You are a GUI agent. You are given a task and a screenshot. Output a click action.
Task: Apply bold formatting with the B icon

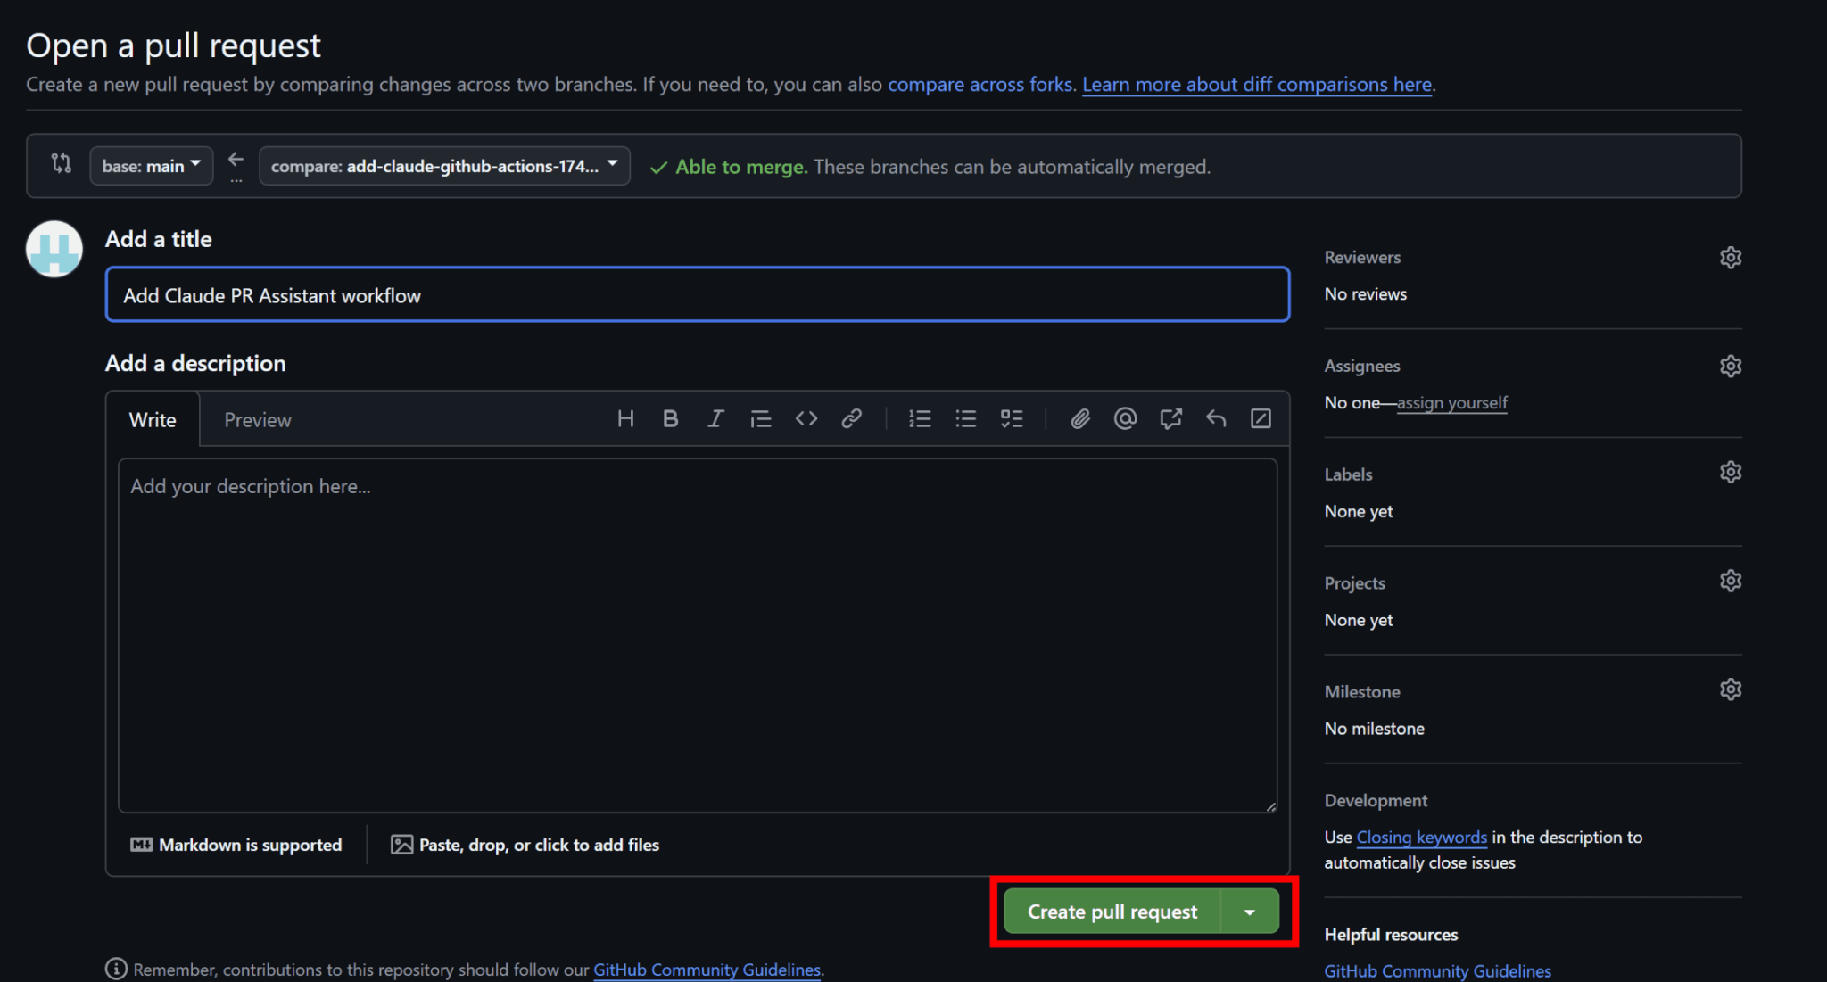[x=670, y=418]
